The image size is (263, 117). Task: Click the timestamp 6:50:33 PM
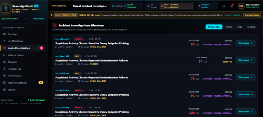click(91, 56)
